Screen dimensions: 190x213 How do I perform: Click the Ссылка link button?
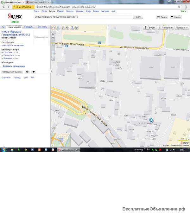[176, 17]
